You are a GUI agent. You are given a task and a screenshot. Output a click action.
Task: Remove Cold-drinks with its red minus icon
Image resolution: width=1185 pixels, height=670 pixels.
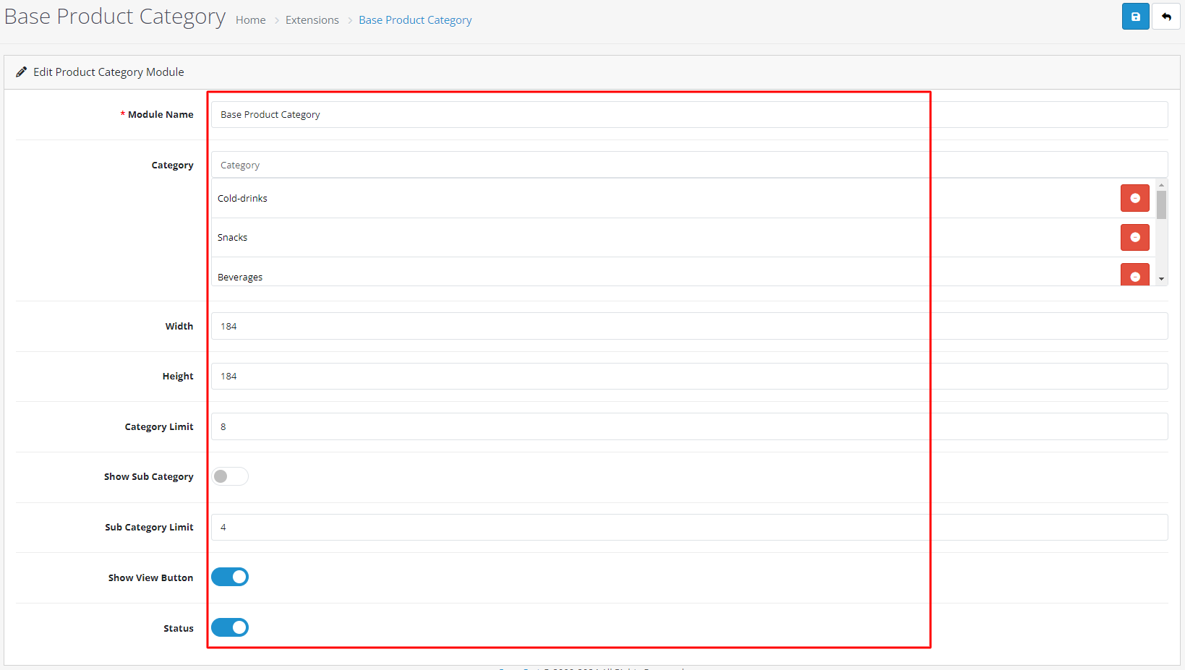pos(1134,198)
